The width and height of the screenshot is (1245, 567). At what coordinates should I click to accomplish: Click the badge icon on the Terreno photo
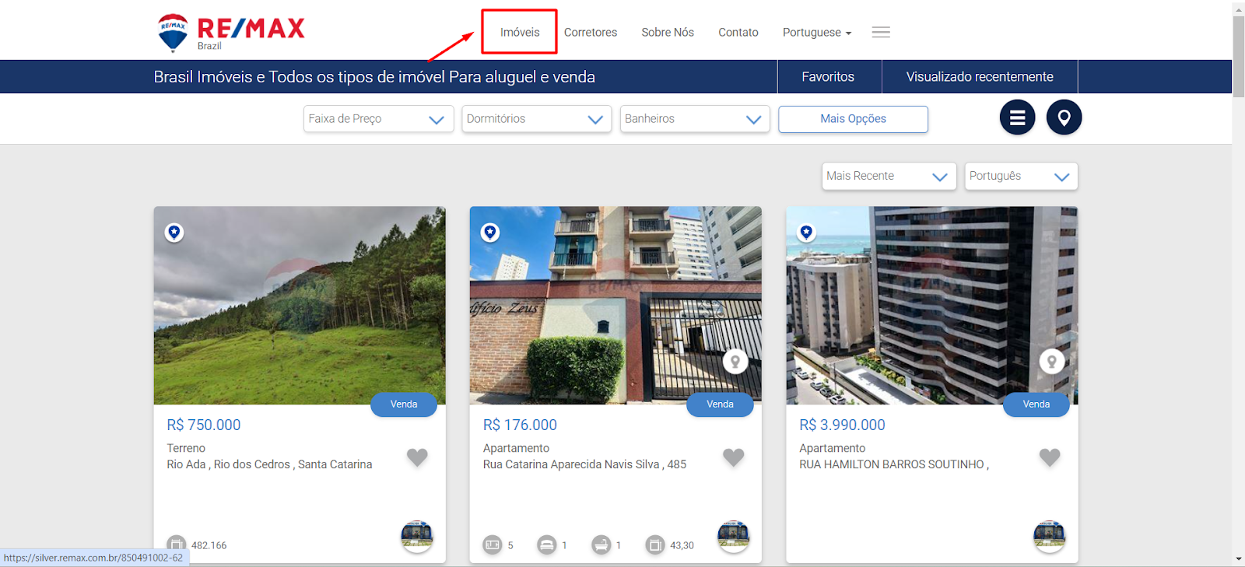pyautogui.click(x=174, y=232)
